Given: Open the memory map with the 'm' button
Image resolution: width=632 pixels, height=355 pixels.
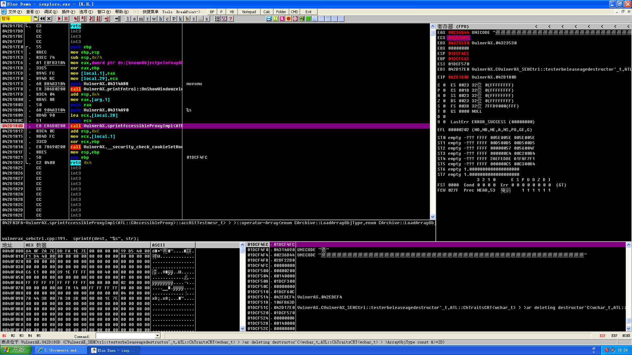Looking at the screenshot, I should 141,19.
